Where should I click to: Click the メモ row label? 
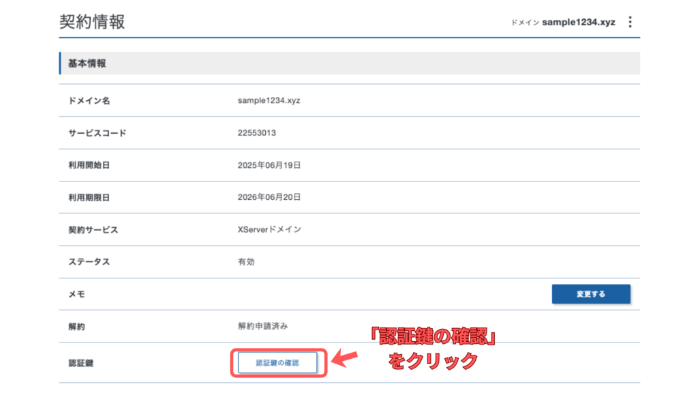(x=76, y=294)
